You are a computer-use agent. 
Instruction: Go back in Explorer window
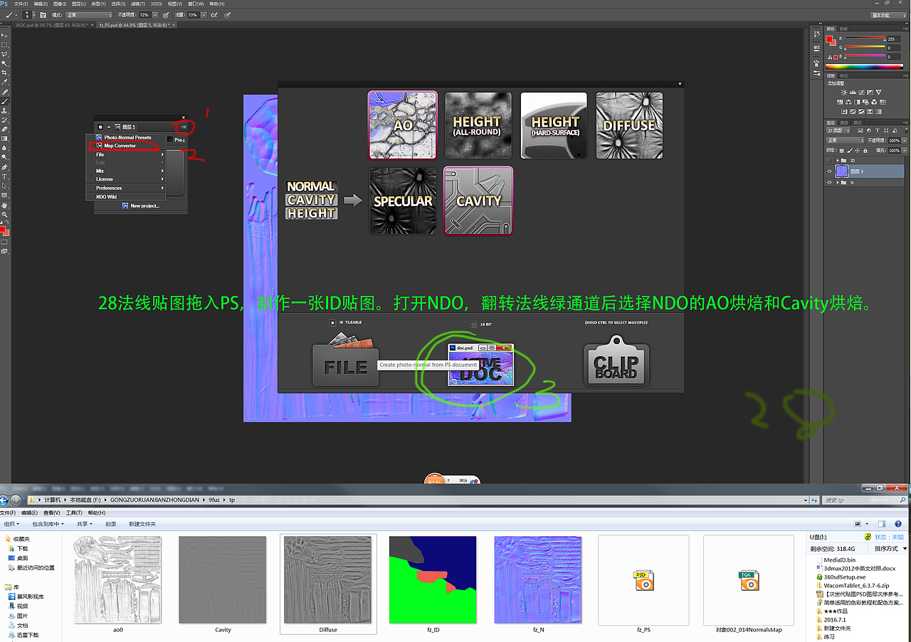point(4,500)
